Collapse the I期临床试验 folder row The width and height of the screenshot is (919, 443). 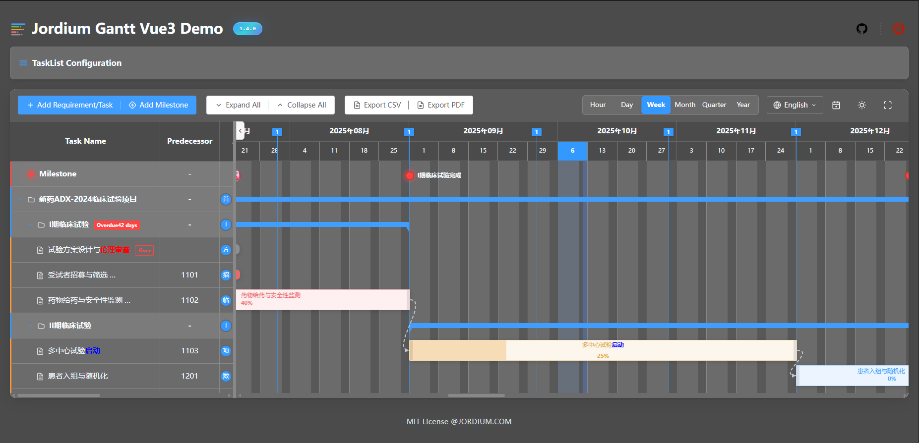31,225
